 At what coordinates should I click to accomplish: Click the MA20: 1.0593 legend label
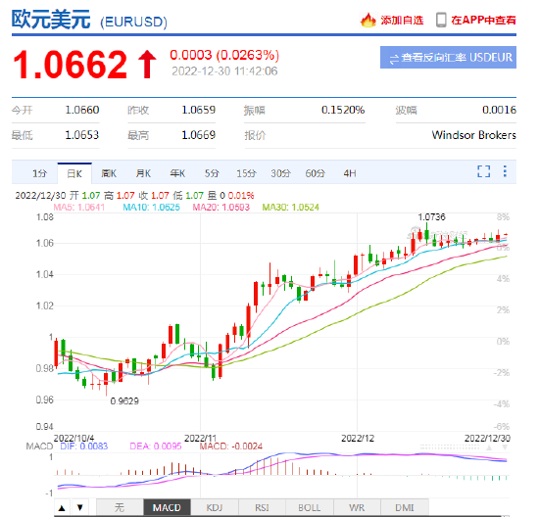click(x=221, y=208)
